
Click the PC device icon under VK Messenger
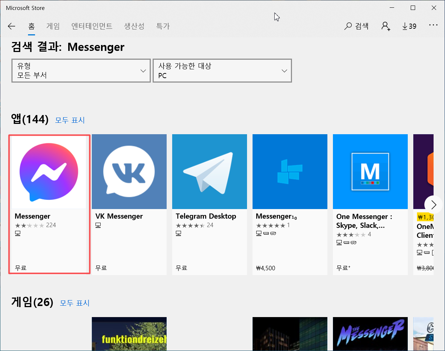pyautogui.click(x=98, y=225)
